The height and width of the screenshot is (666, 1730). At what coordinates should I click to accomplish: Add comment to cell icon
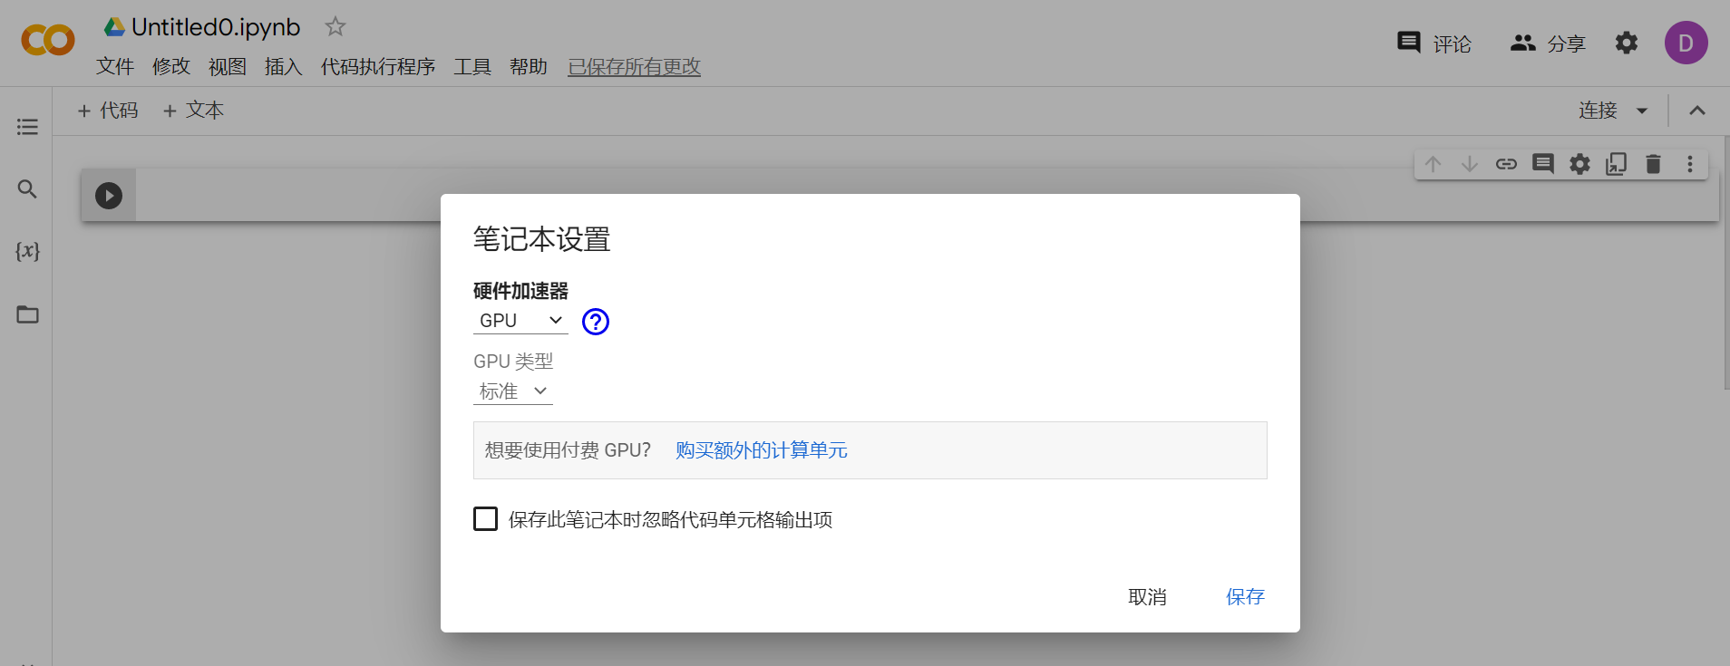click(1543, 164)
